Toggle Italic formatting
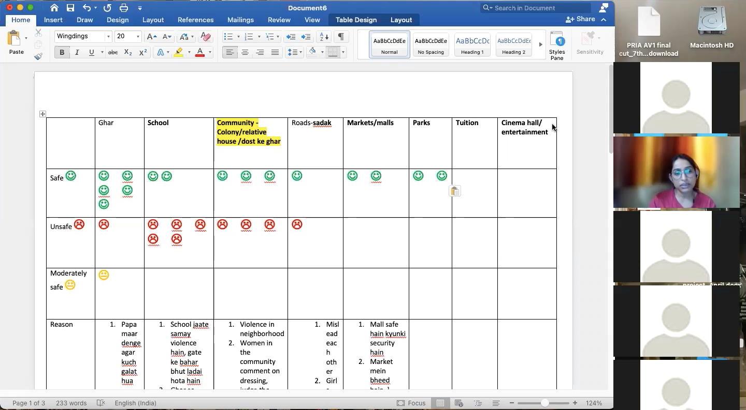 (x=77, y=52)
